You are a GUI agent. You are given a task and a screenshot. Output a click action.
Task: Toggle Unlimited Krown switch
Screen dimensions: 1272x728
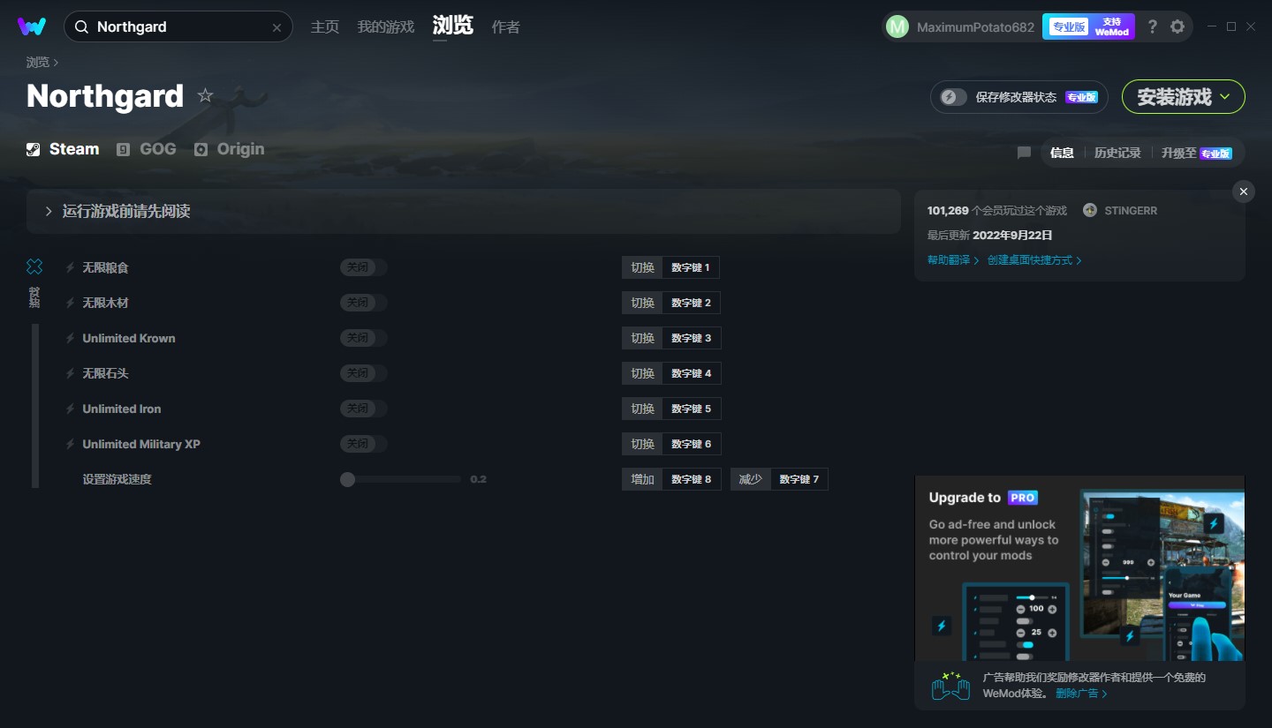pyautogui.click(x=363, y=338)
